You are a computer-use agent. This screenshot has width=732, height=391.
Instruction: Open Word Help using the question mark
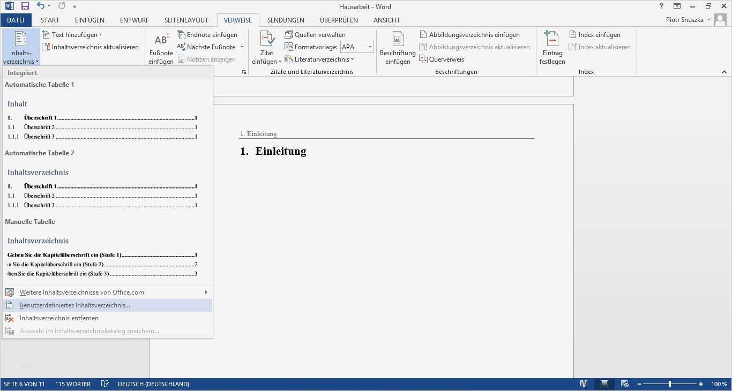[x=662, y=6]
